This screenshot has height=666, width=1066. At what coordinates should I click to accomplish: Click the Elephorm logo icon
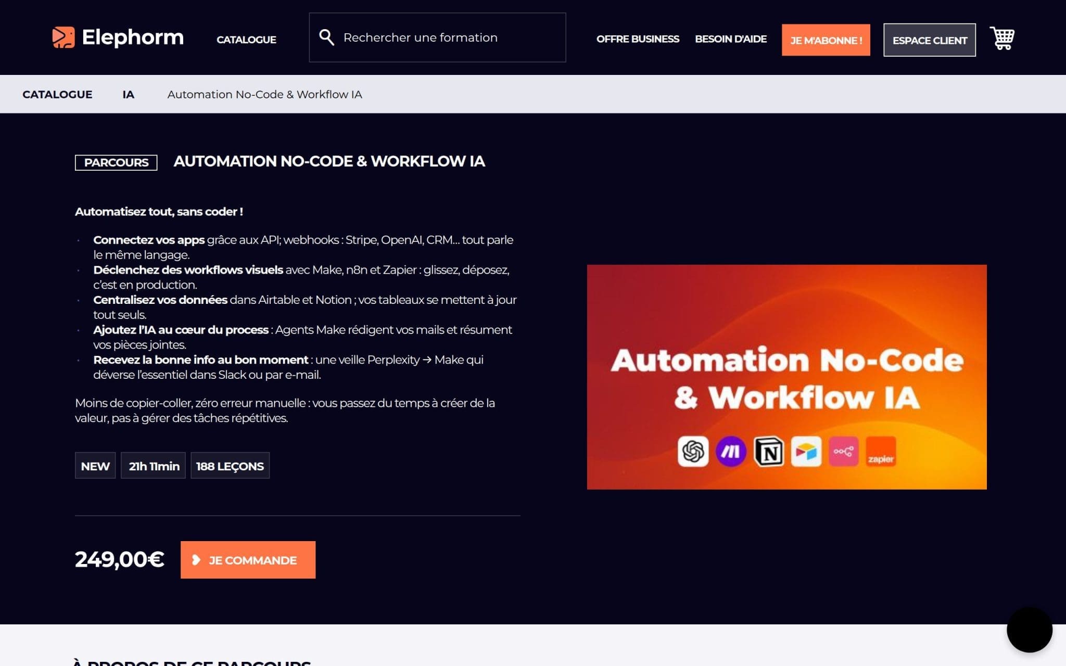point(64,37)
